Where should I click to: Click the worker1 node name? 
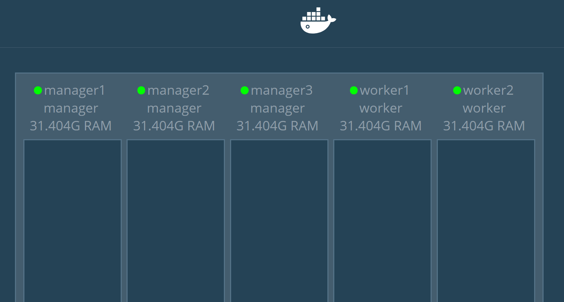tap(385, 90)
